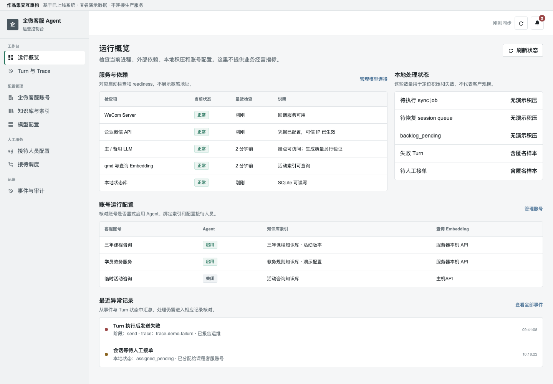Click the 企微客服 Agent logo icon
Viewport: 553px width, 384px height.
coord(13,25)
